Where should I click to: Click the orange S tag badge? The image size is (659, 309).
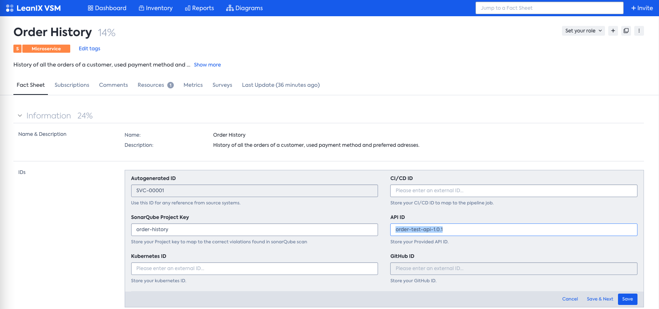pos(17,49)
